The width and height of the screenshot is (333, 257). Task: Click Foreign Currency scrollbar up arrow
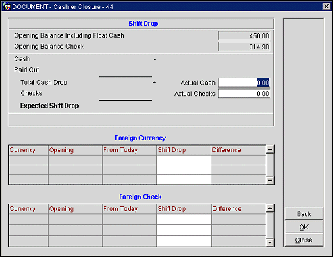(270, 149)
